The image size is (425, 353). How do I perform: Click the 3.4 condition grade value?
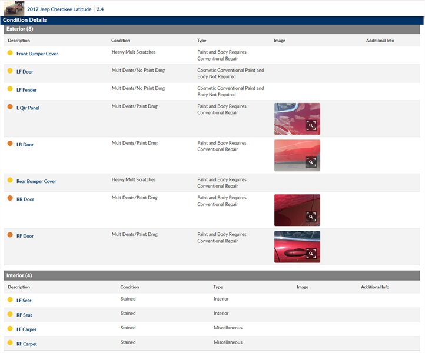[x=100, y=9]
